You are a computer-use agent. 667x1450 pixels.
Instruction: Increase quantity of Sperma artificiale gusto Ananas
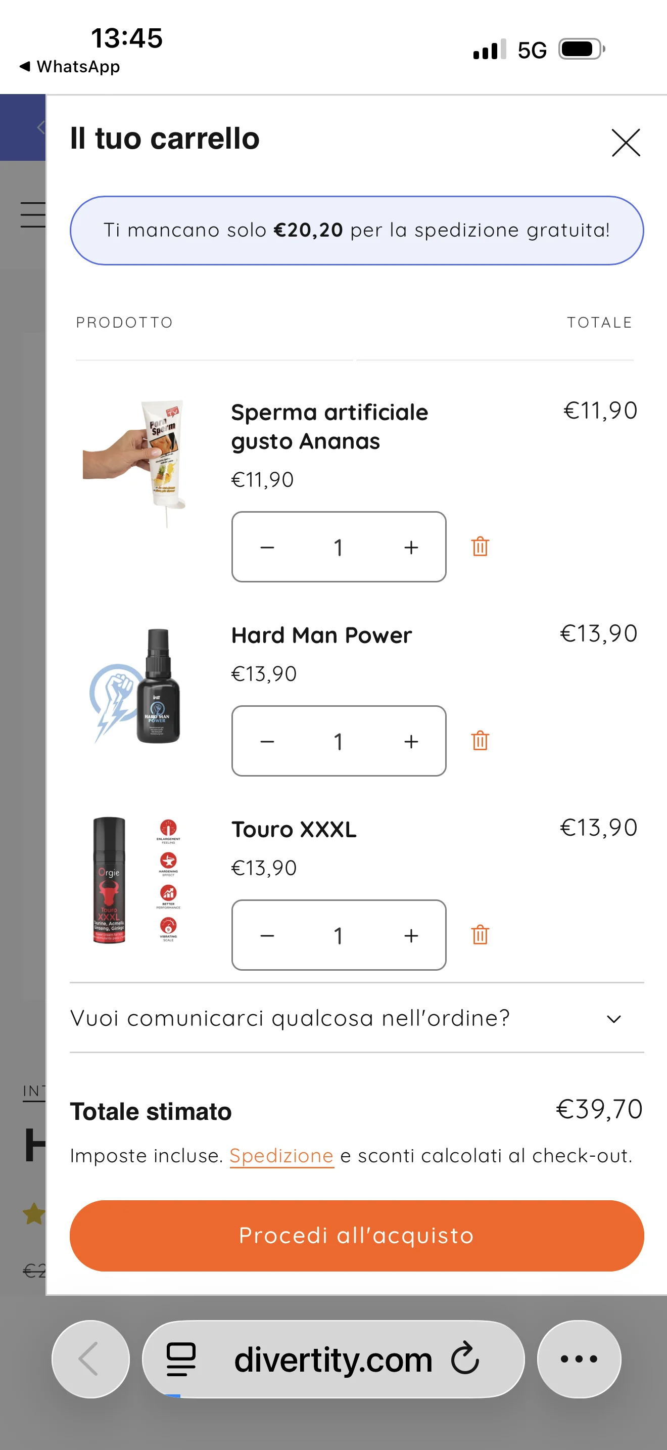pos(411,547)
